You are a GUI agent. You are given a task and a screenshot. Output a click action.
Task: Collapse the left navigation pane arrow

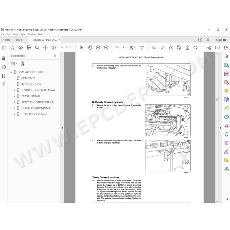[x=62, y=128]
